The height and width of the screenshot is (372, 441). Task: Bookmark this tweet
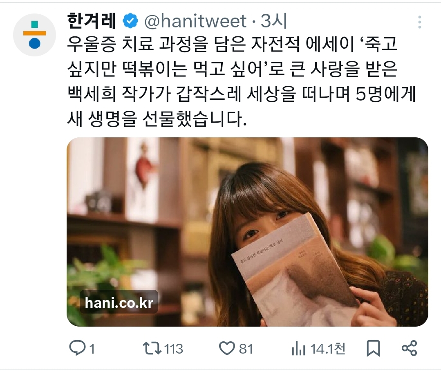pos(373,348)
